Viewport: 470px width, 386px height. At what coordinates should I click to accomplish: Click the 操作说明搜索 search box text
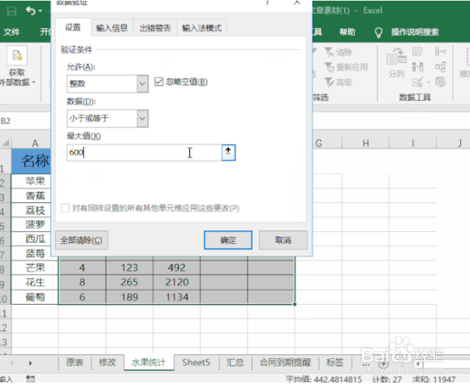click(415, 32)
